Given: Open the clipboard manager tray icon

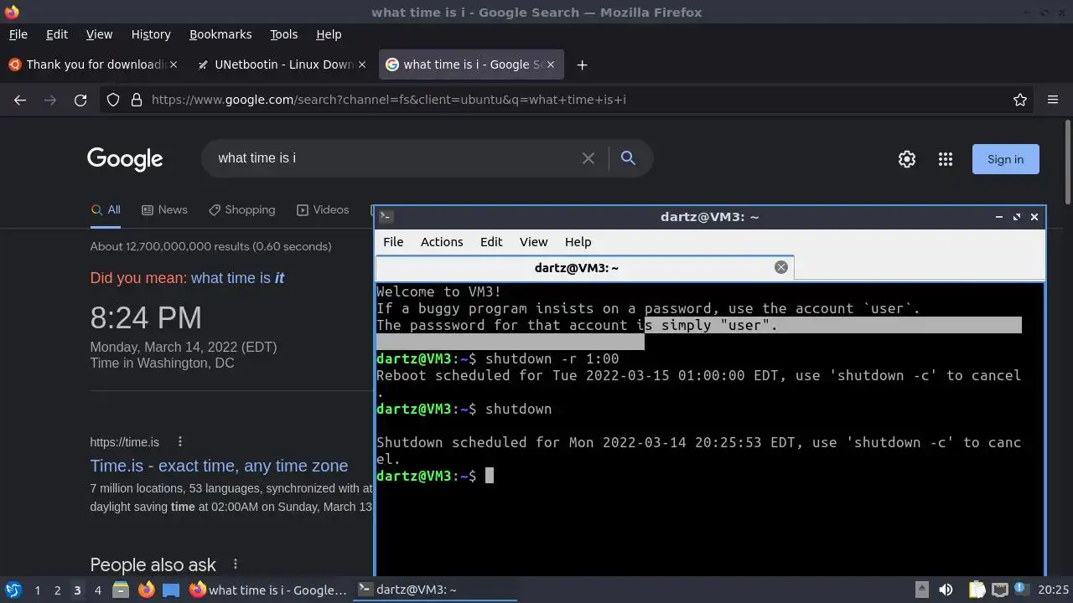Looking at the screenshot, I should (x=977, y=590).
